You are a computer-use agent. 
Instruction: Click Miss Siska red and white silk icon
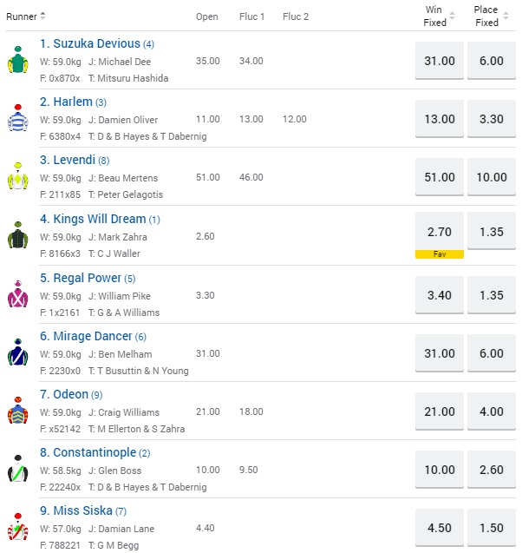(x=17, y=528)
